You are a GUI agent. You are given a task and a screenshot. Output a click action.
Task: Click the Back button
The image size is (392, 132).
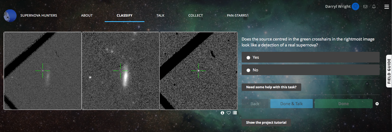255,104
